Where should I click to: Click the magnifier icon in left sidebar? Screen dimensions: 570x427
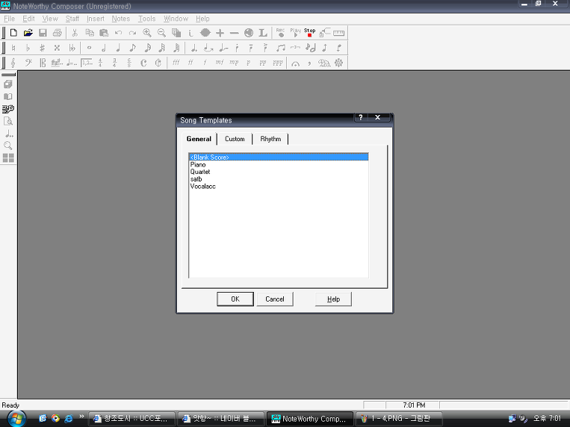tap(8, 146)
